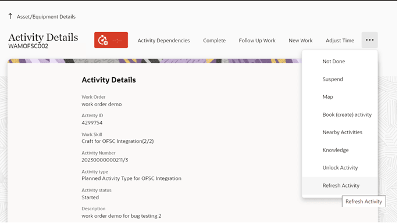Click the Activity ID value 4299754

tap(92, 123)
